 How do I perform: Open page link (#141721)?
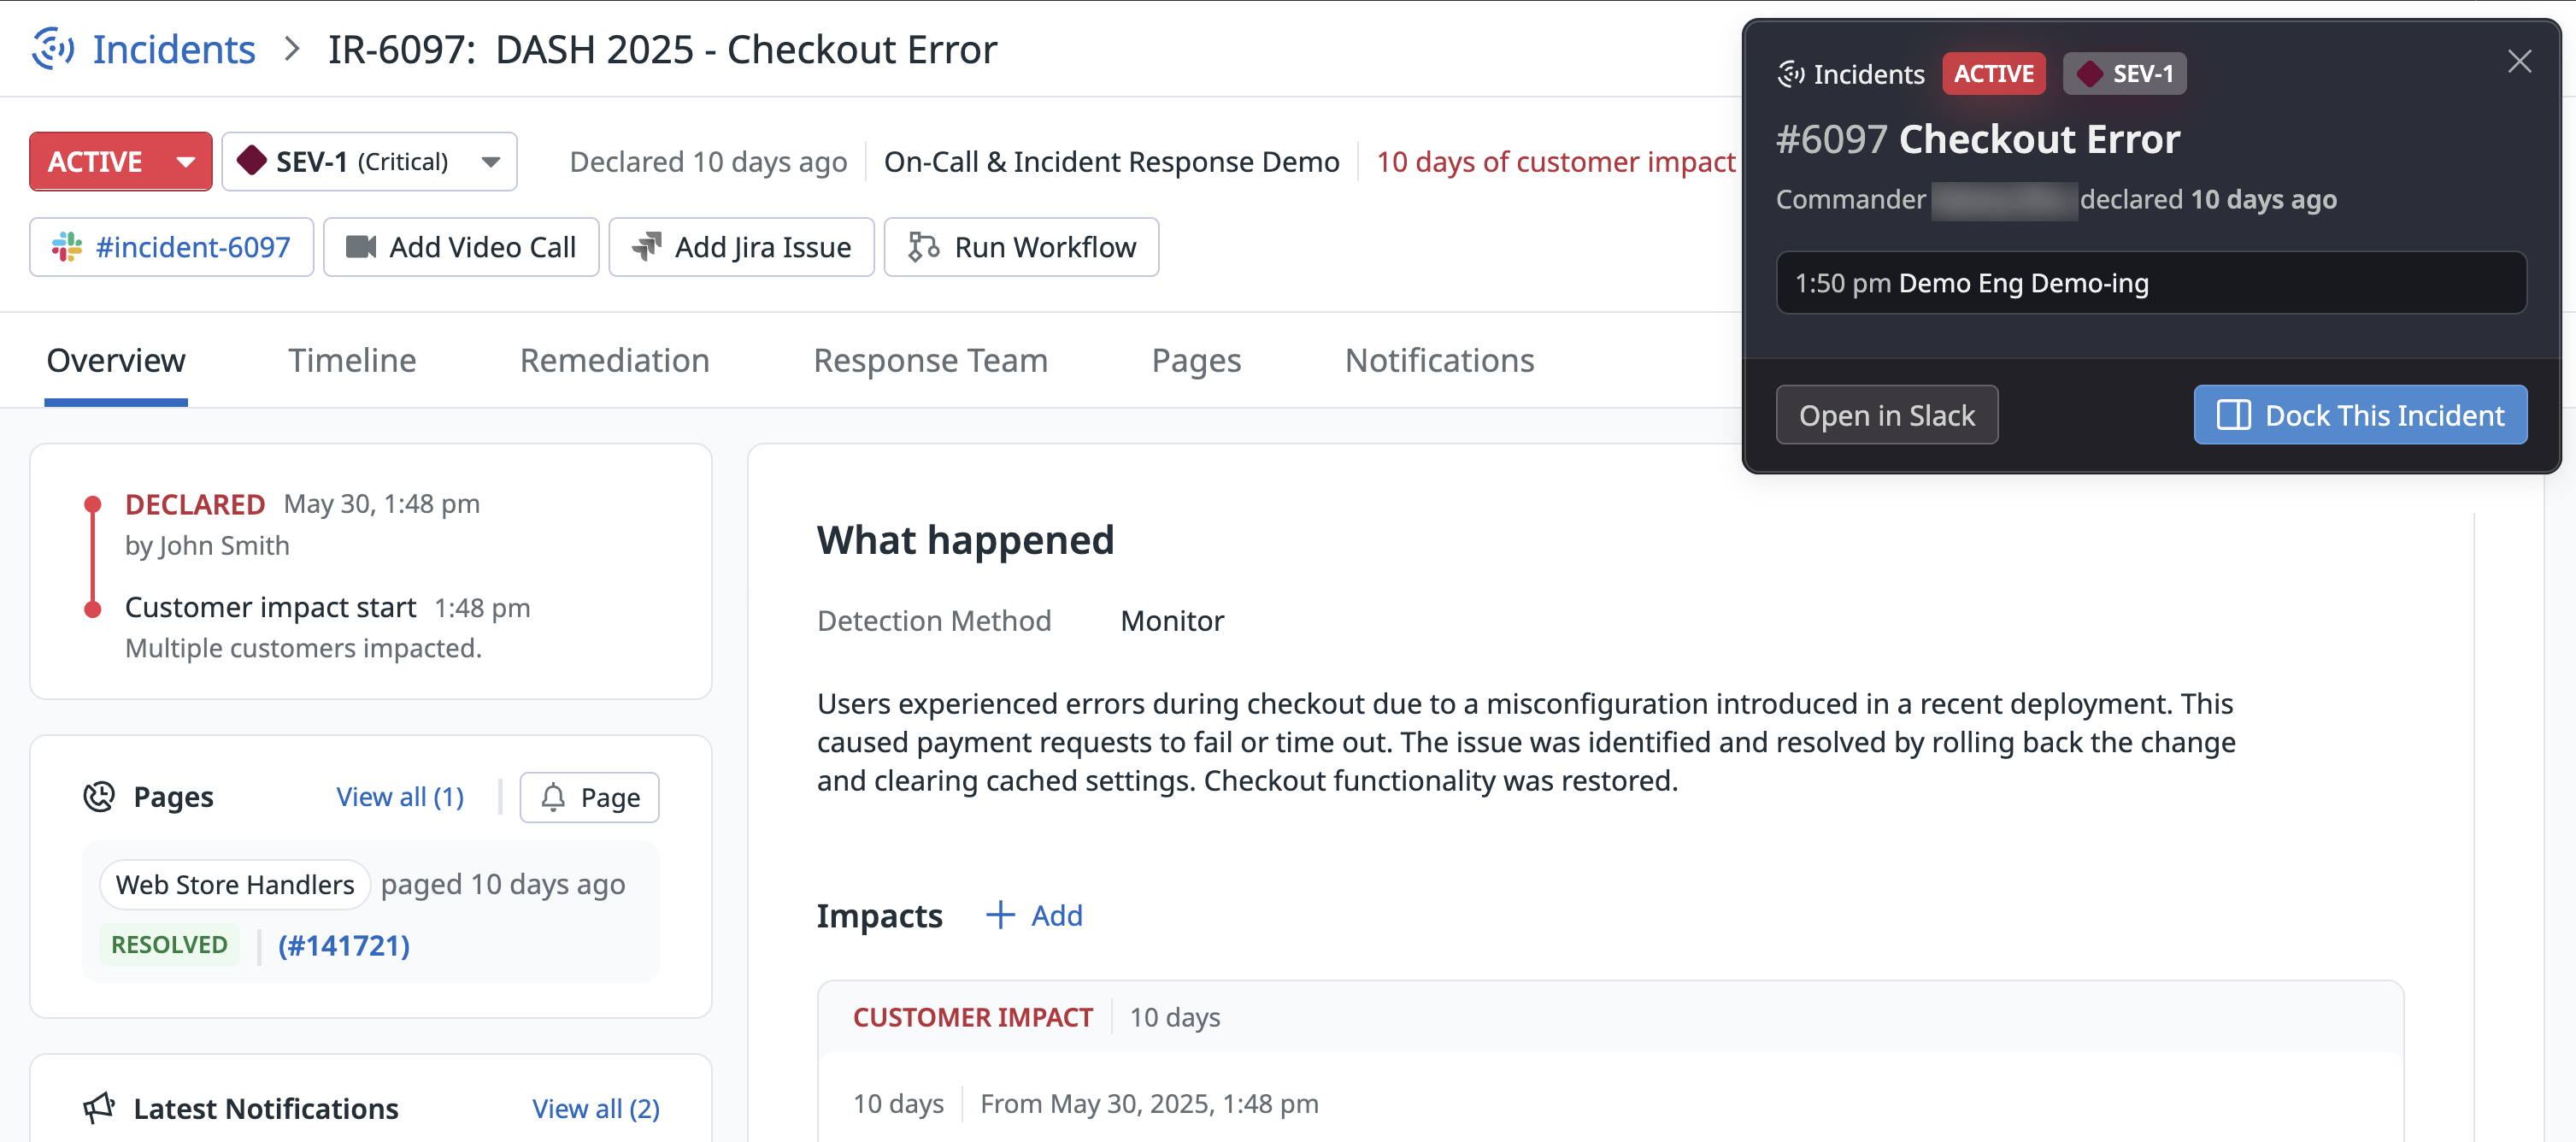(x=344, y=945)
